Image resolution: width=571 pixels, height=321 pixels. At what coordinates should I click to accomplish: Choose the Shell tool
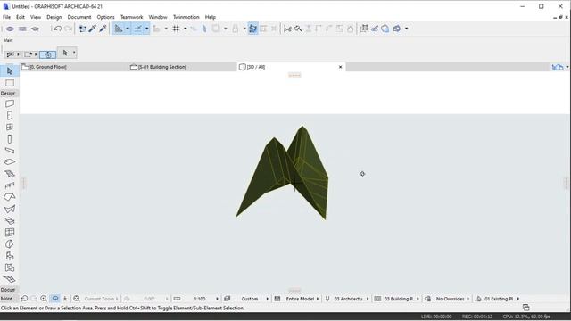[10, 209]
